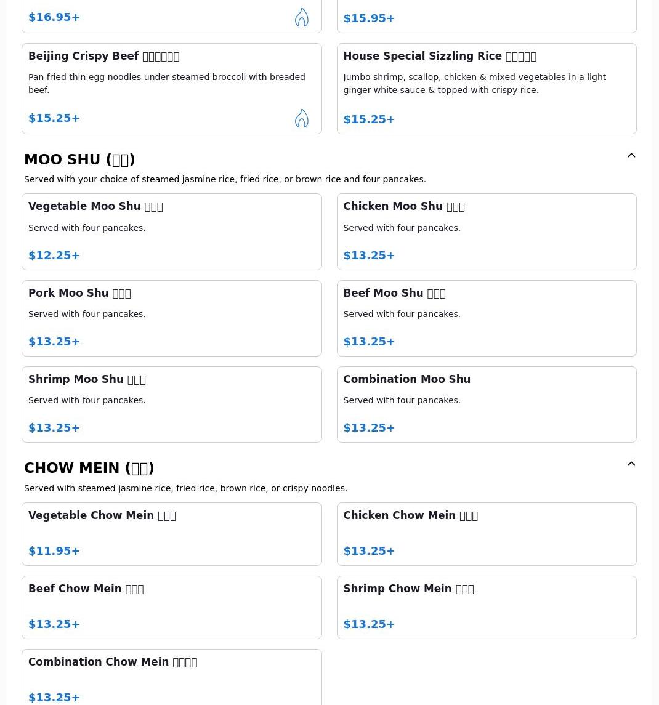Viewport: 659px width, 705px height.
Task: Select the Chicken Moo Shu card
Action: tap(486, 232)
